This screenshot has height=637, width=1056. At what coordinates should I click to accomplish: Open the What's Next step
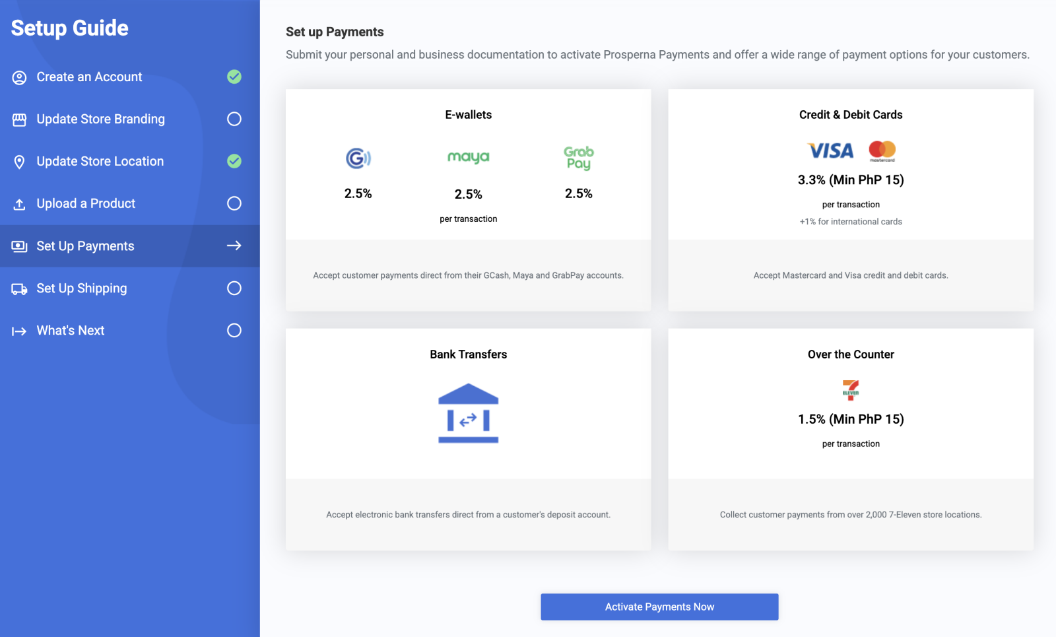[130, 331]
